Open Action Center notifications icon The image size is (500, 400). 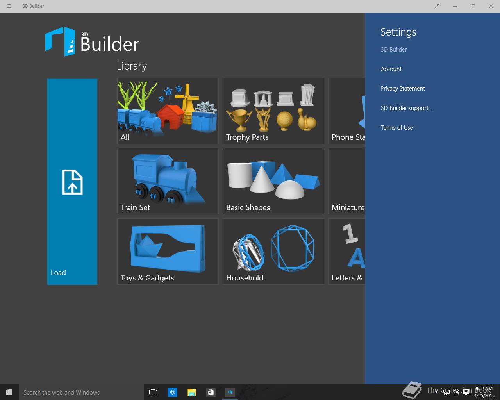click(x=466, y=392)
